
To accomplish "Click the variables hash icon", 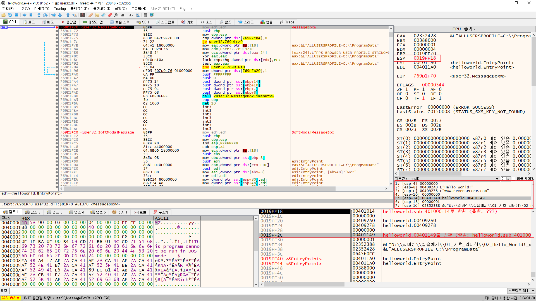I will coord(123,15).
